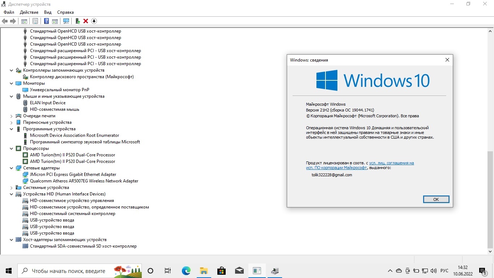The image size is (494, 278).
Task: Select Qualcomm Atheros AR5007EG Wireless Network Adapter
Action: tap(84, 181)
